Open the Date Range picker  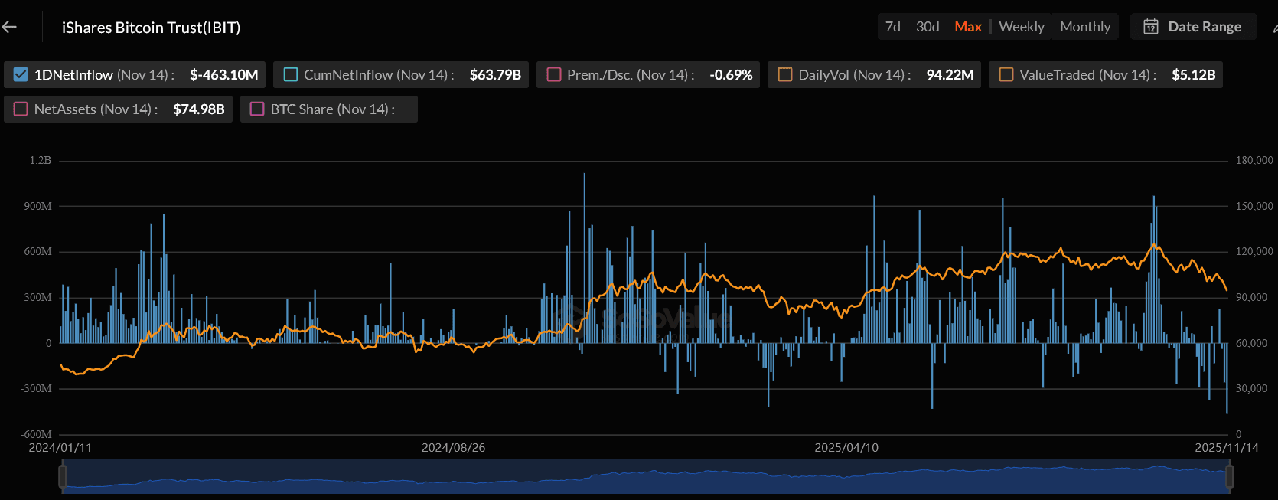click(1204, 27)
